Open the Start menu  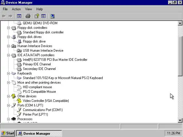coord(8,133)
